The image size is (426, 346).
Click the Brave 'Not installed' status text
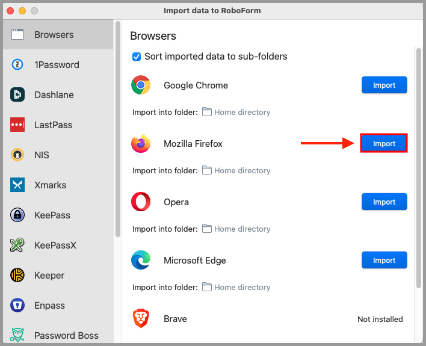tap(380, 319)
